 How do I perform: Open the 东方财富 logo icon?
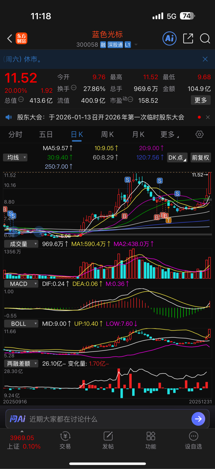22,38
